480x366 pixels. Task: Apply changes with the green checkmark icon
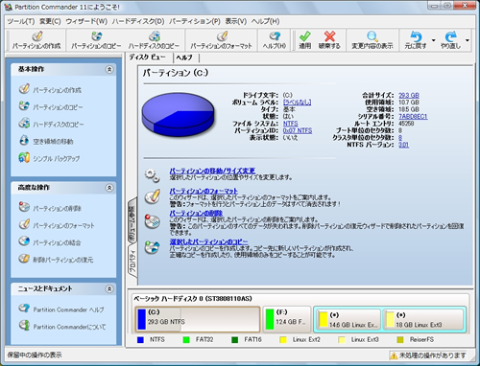tap(305, 36)
